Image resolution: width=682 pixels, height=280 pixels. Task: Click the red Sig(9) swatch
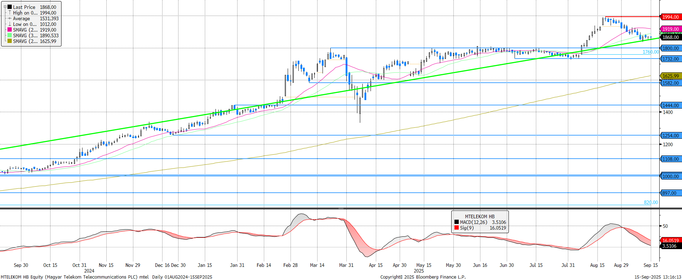457,228
